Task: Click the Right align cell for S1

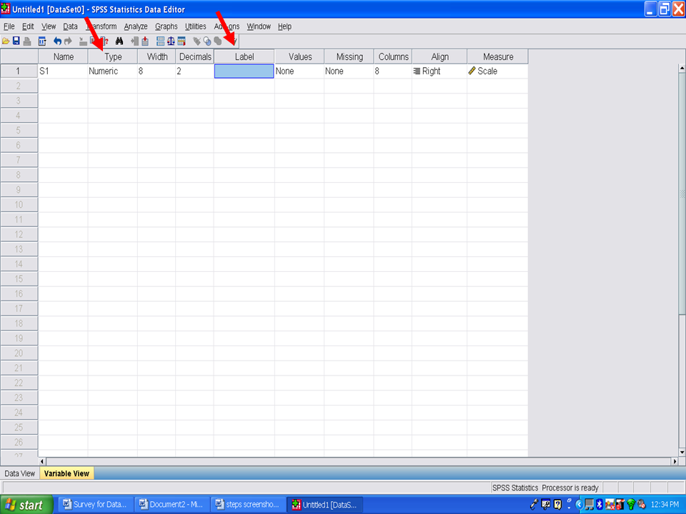Action: [x=439, y=71]
